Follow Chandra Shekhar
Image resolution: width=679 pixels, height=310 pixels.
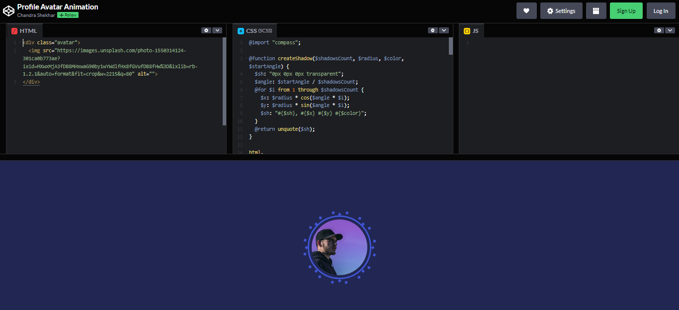pos(67,15)
